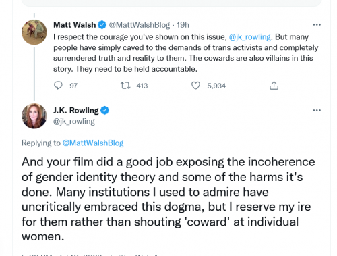Click J.K. Rowling's verified badge
This screenshot has height=256, width=337.
pos(104,111)
